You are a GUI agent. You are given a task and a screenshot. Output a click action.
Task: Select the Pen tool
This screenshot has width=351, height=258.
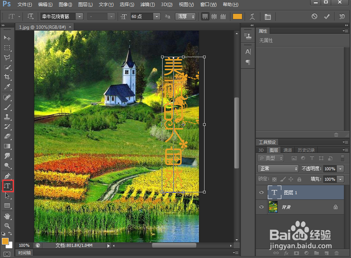7,176
